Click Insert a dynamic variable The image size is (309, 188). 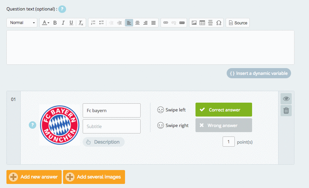point(259,73)
